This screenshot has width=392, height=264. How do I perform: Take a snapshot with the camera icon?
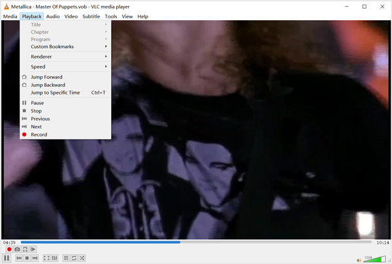17,249
